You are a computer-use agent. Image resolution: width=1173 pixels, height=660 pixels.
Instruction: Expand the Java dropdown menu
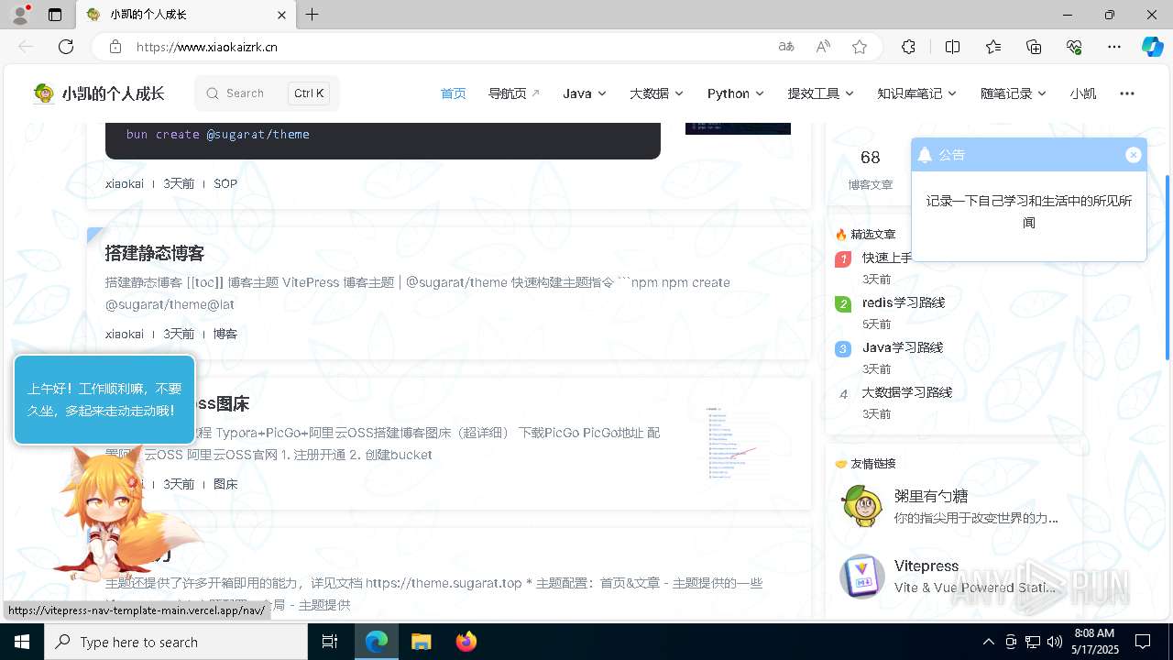click(x=584, y=93)
